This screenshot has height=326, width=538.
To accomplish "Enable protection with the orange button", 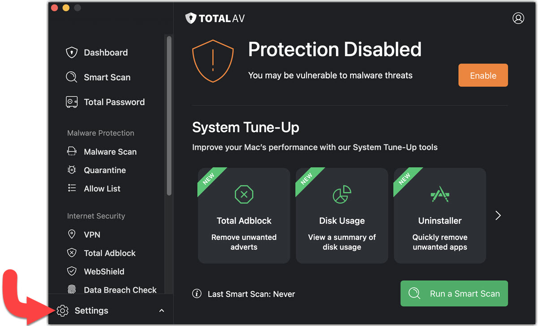I will pos(483,75).
